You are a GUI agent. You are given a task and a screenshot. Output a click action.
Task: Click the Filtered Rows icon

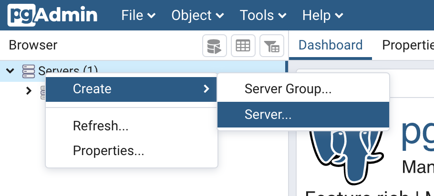pyautogui.click(x=272, y=46)
